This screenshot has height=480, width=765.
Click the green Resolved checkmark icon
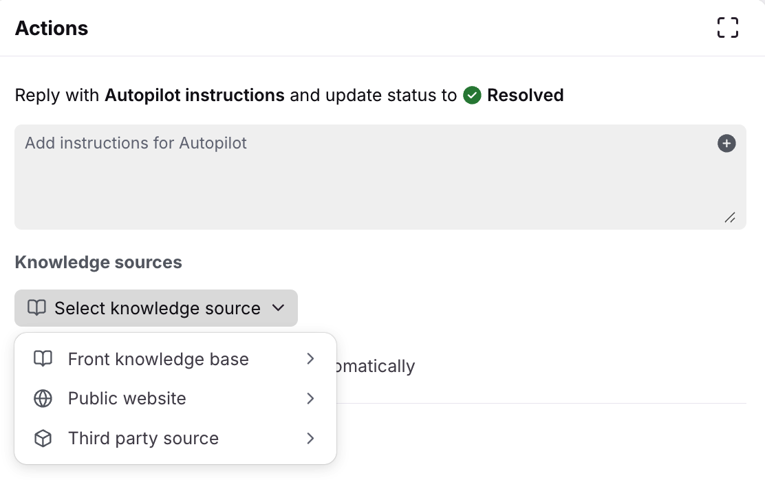472,95
